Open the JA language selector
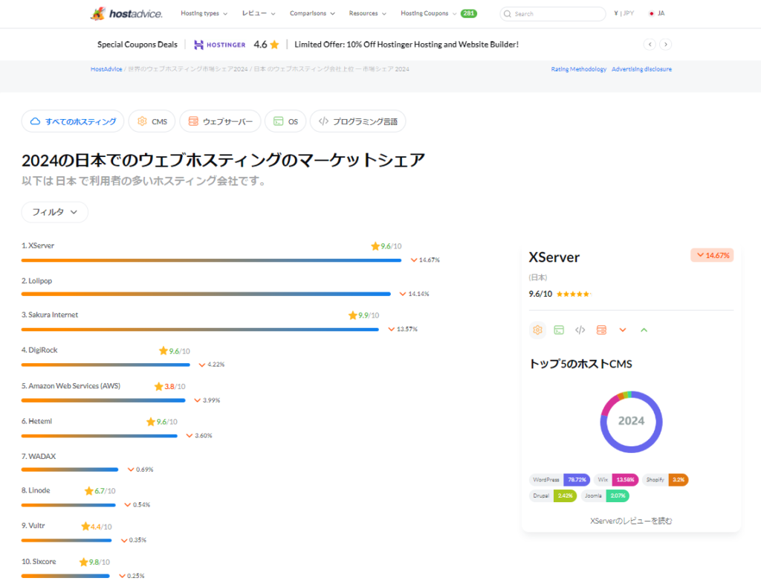761x584 pixels. (x=657, y=13)
